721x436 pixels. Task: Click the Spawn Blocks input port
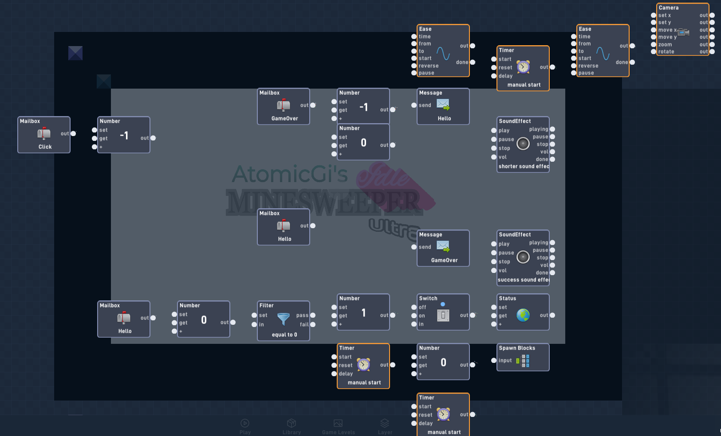coord(494,360)
